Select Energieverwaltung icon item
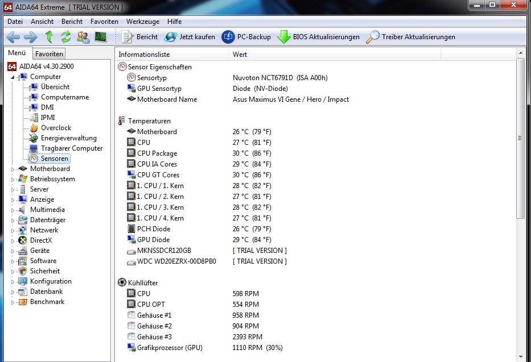 click(34, 138)
